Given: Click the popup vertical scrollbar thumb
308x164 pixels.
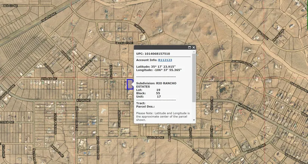Looking at the screenshot, I should pyautogui.click(x=194, y=78).
